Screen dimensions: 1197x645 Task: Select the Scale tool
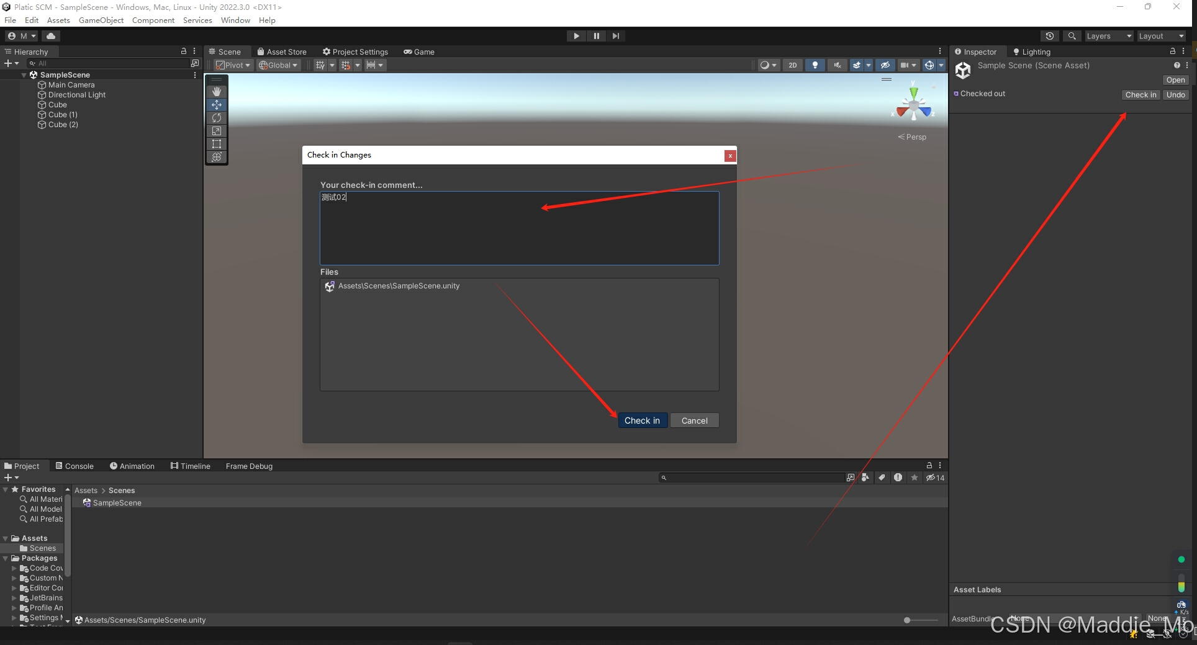pyautogui.click(x=217, y=131)
